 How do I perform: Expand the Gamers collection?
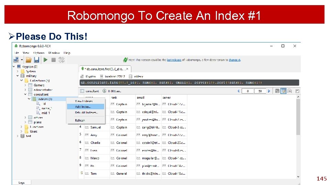(25, 85)
